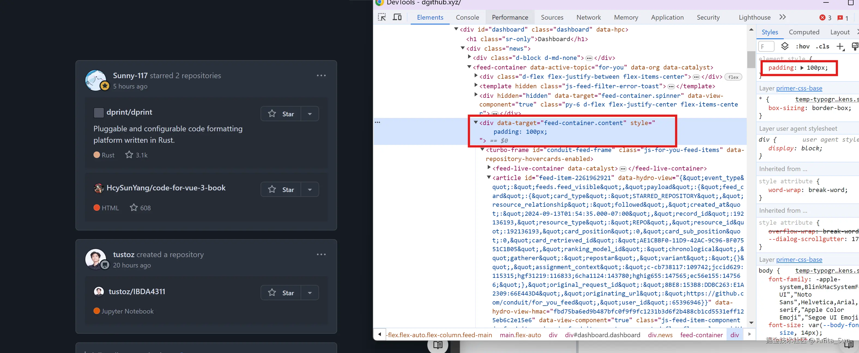Click the primer-css-base layer link
The width and height of the screenshot is (859, 353).
point(799,88)
